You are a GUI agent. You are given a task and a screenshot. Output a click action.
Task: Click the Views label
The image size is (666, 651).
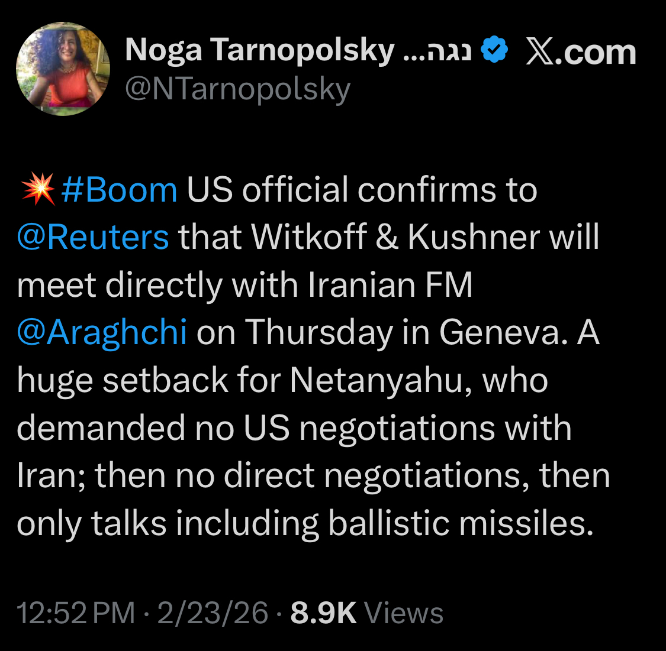[404, 613]
